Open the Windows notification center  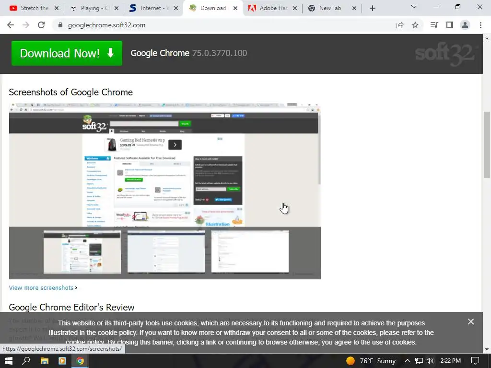(x=475, y=361)
